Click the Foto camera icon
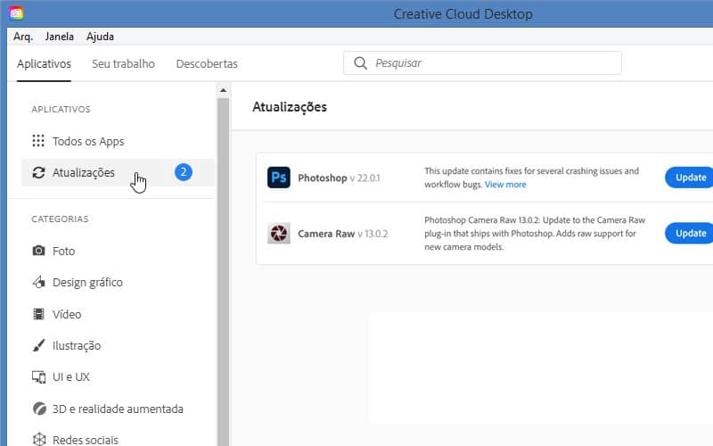The width and height of the screenshot is (713, 446). [38, 251]
